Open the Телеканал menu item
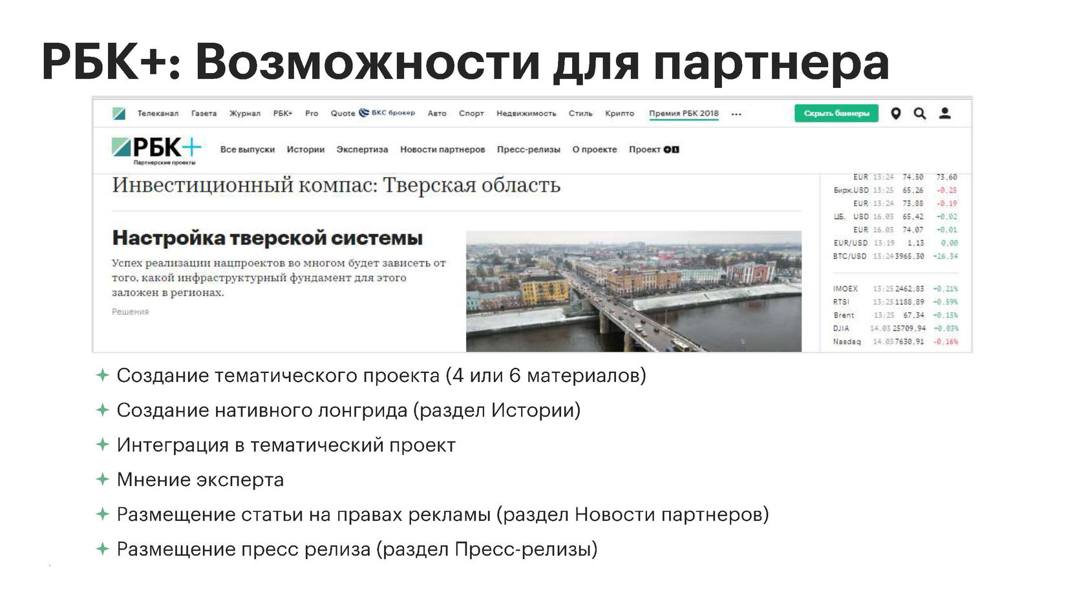The image size is (1086, 605). tap(158, 114)
